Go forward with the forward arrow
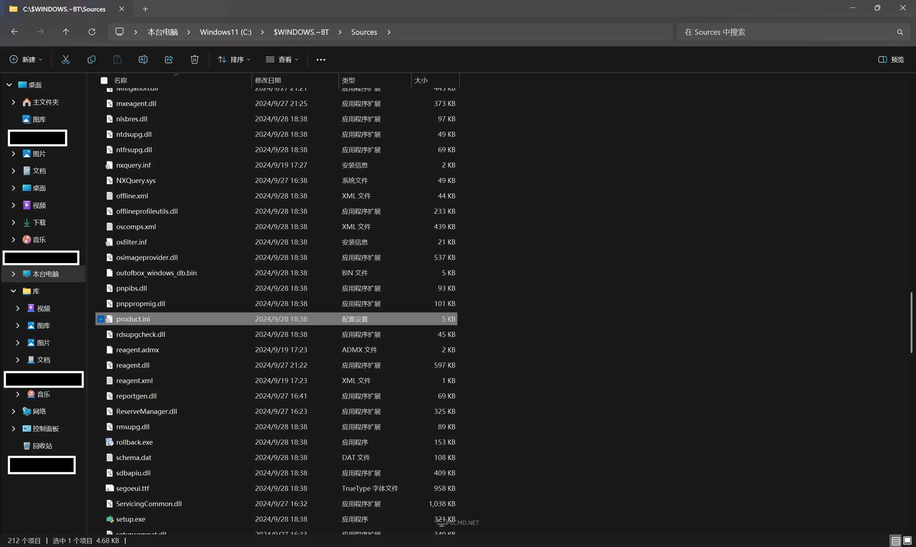The width and height of the screenshot is (916, 547). 40,32
